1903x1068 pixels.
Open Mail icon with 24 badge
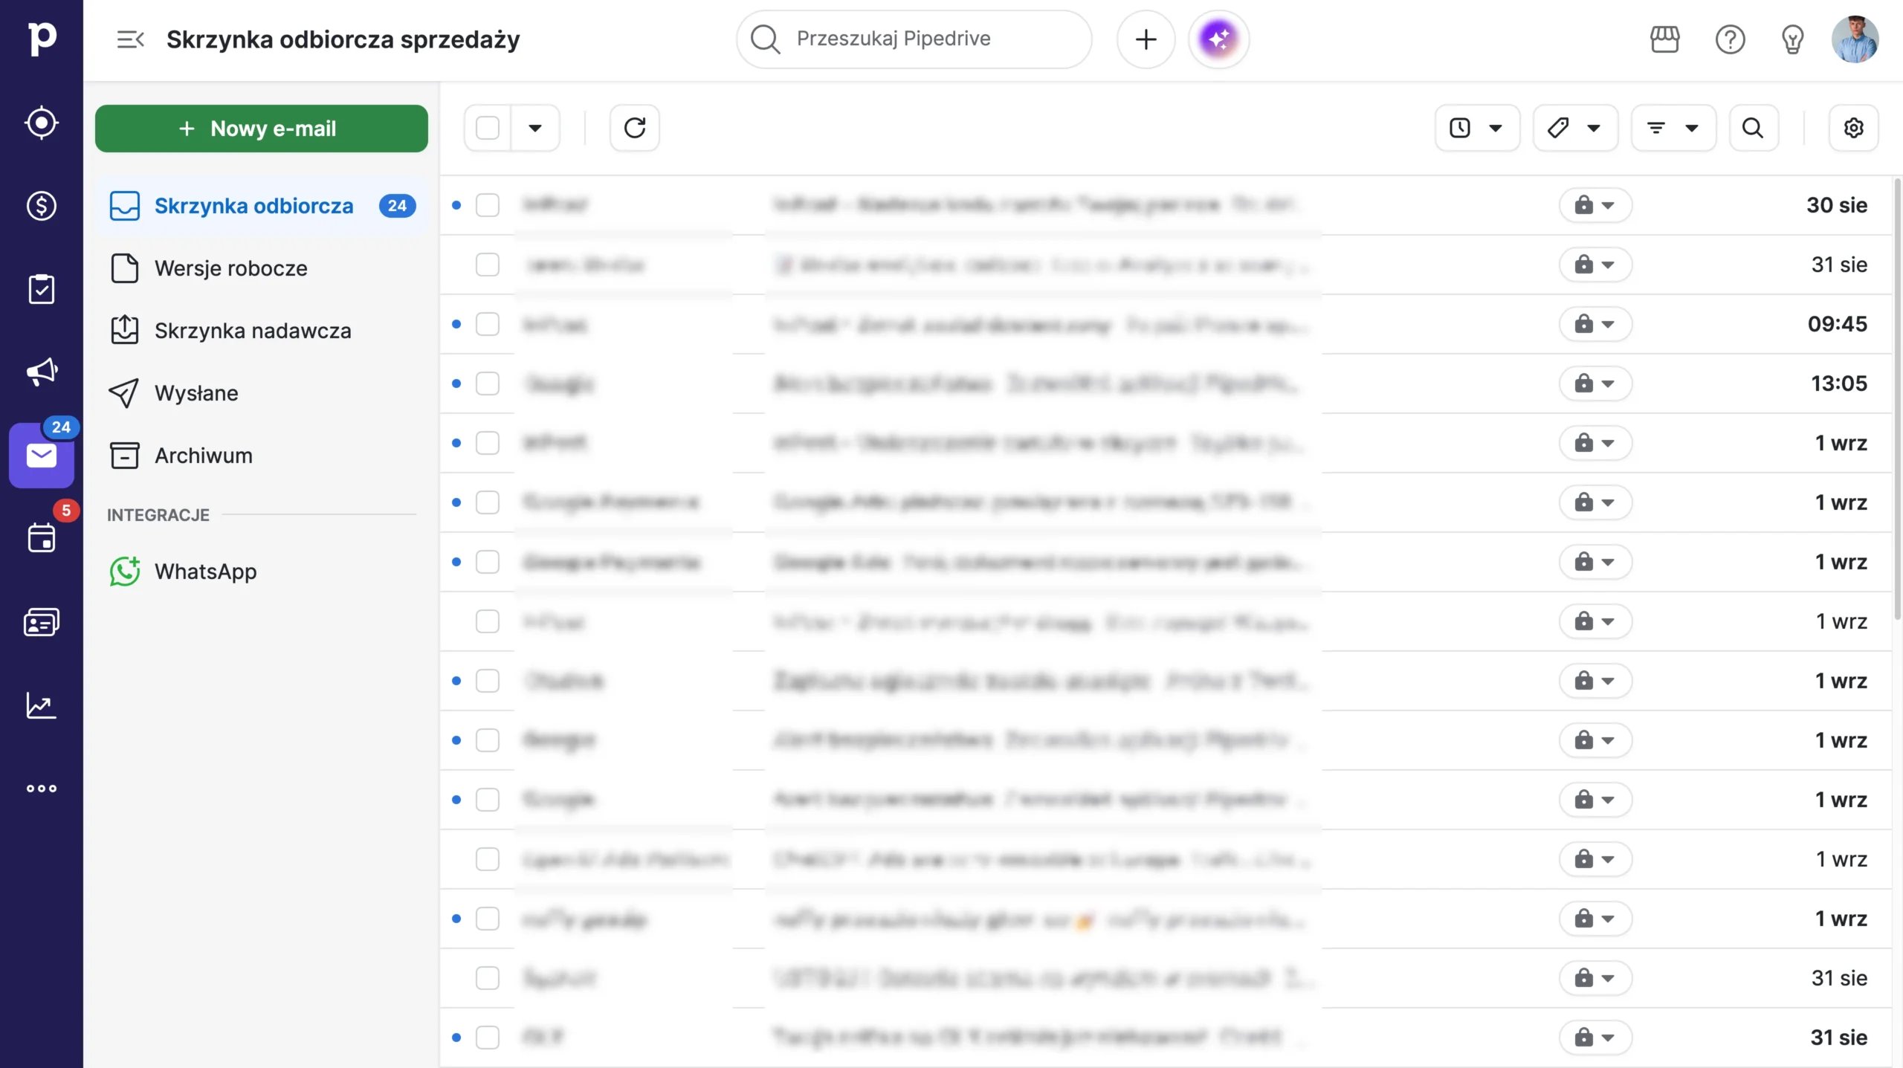(x=42, y=455)
